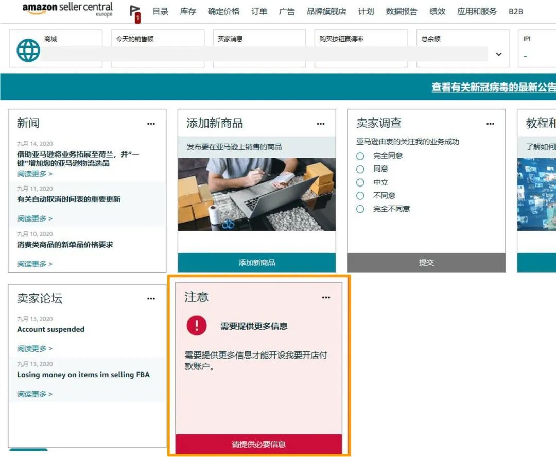Image resolution: width=556 pixels, height=457 pixels.
Task: Select the 中立 radio option
Action: point(360,182)
